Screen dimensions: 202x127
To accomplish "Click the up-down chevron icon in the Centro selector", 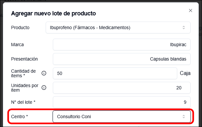I will [x=184, y=117].
